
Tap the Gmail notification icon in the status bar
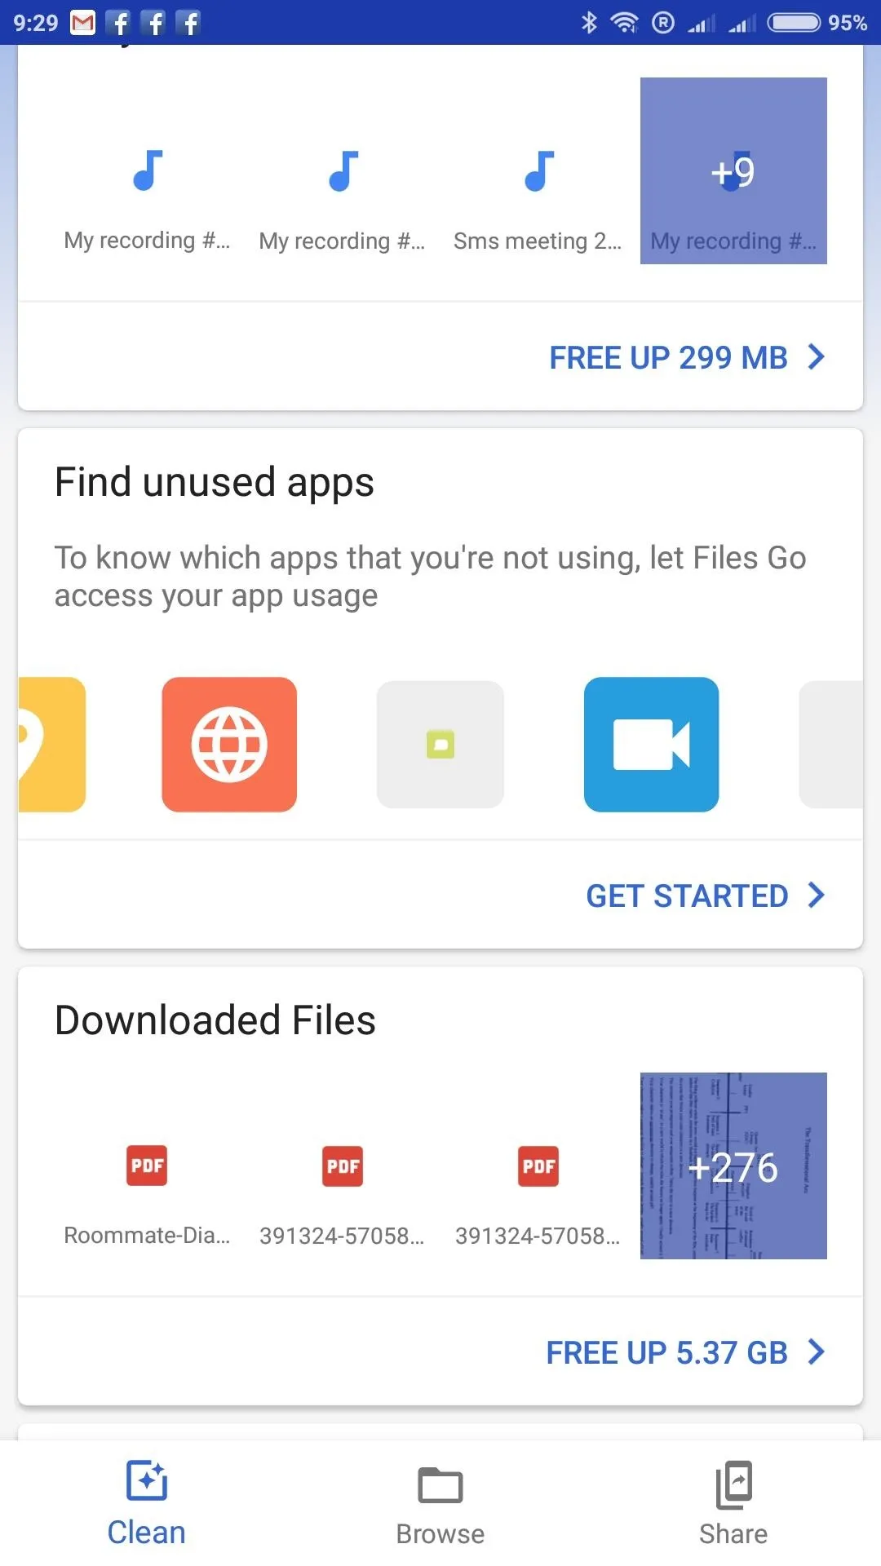(82, 23)
